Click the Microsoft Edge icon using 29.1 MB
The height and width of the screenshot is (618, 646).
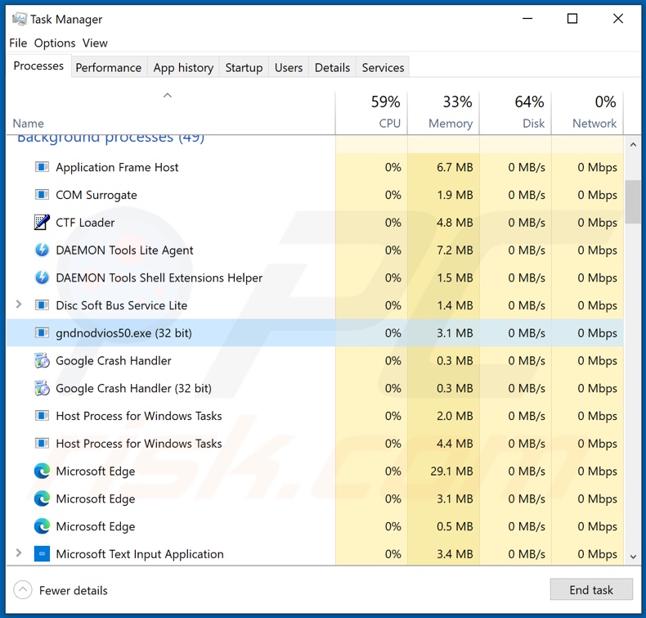pos(42,471)
